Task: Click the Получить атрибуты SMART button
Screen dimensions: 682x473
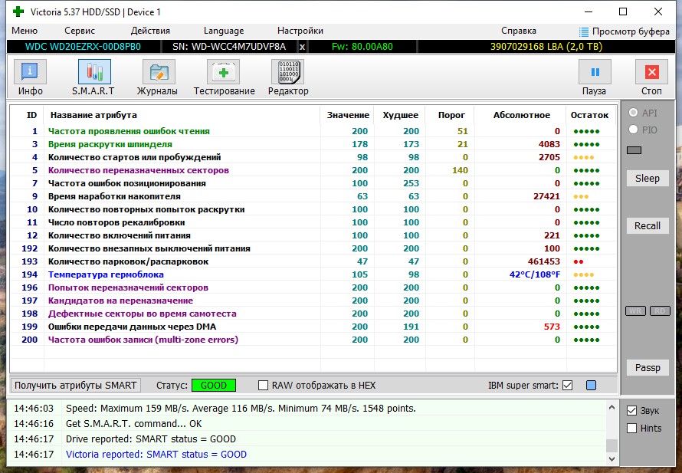Action: (76, 385)
